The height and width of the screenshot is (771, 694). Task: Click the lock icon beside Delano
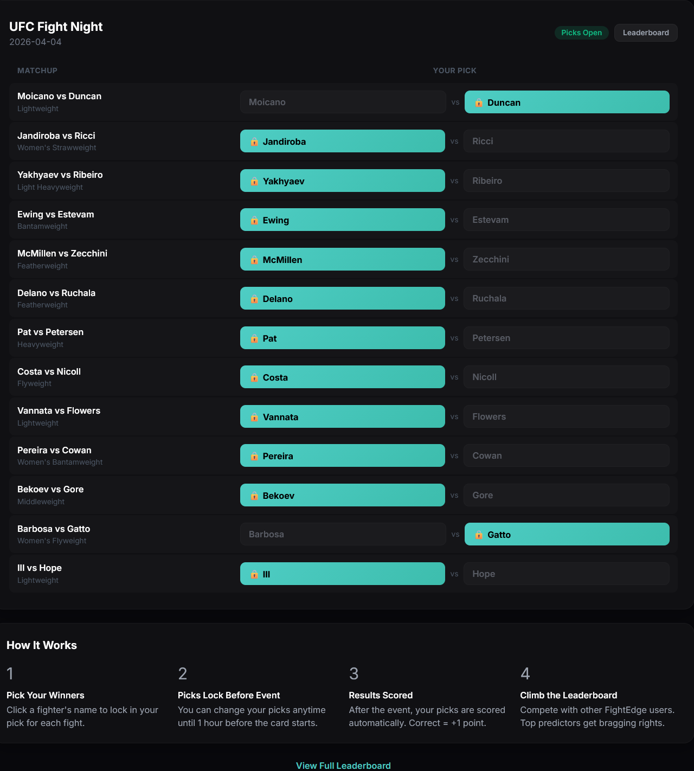tap(254, 299)
